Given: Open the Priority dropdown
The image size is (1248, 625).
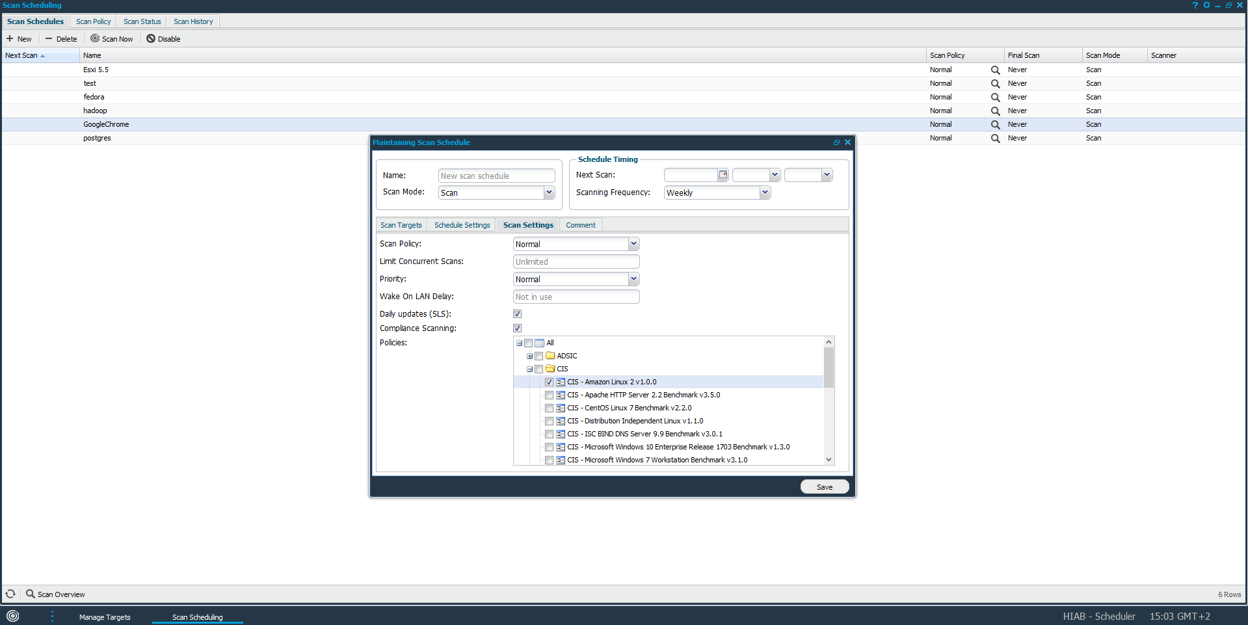Looking at the screenshot, I should tap(633, 279).
